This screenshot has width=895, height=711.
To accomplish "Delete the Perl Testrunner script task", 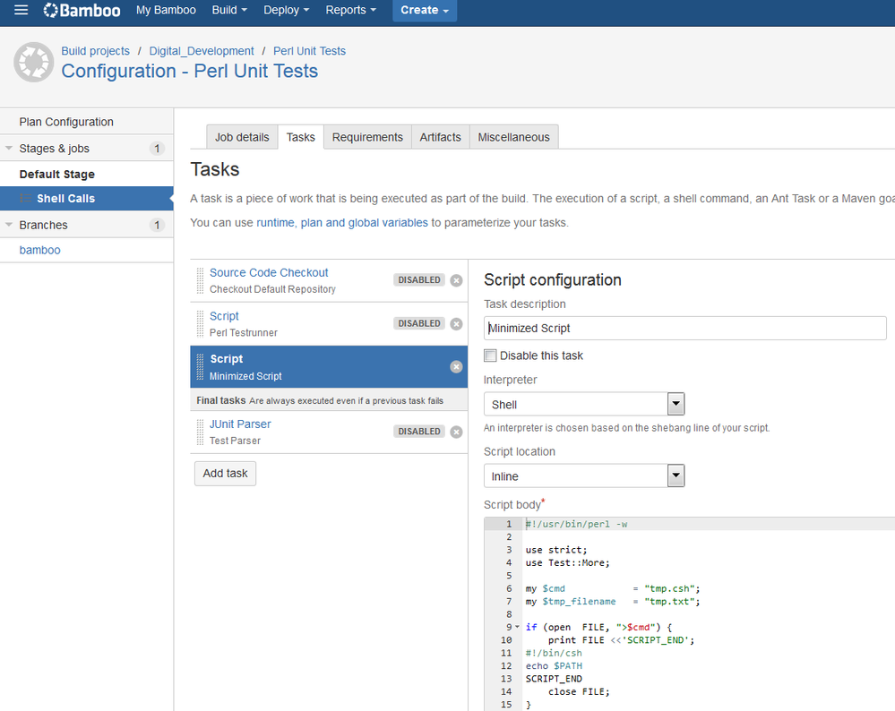I will pyautogui.click(x=456, y=324).
